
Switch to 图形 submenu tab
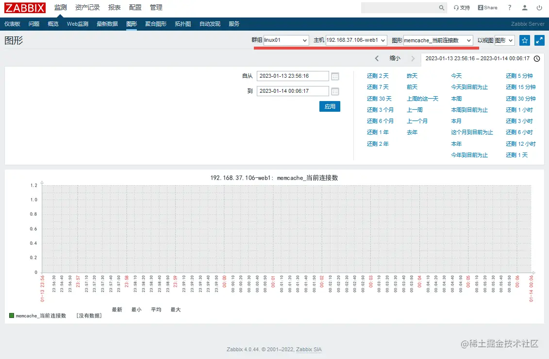[132, 24]
